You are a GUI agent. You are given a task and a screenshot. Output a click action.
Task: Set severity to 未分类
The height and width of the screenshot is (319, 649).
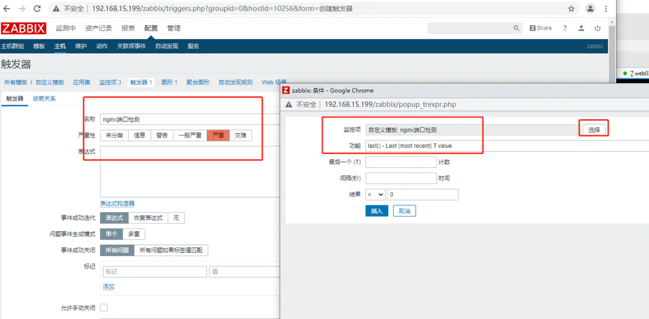pos(114,135)
